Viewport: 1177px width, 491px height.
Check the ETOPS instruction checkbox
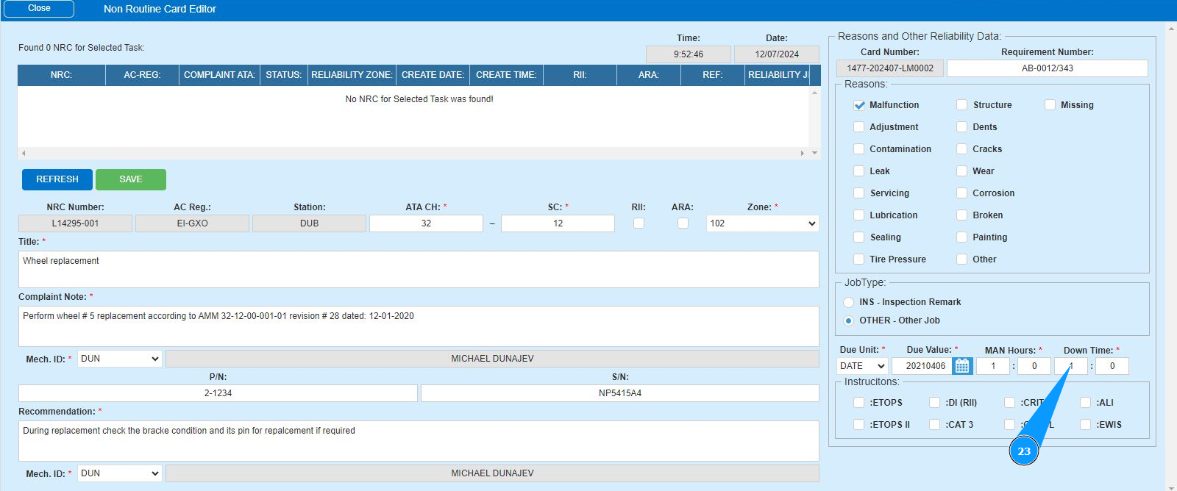coord(859,402)
